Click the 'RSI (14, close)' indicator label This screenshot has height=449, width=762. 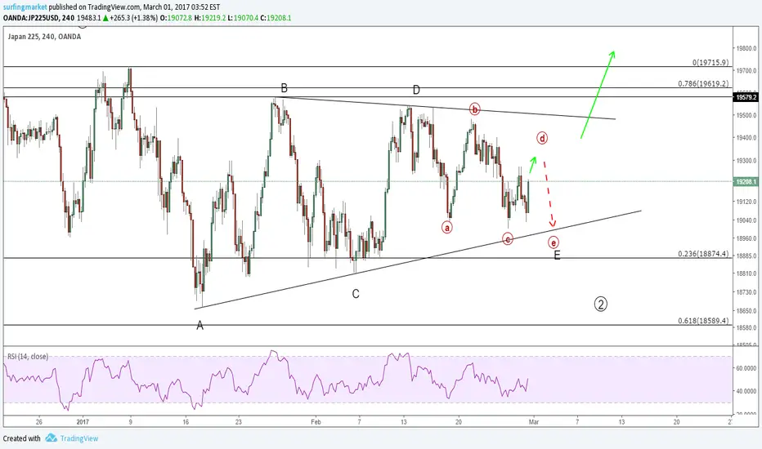(28, 357)
